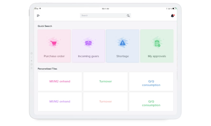Focus the Search input field
This screenshot has height=126, width=211.
click(103, 16)
